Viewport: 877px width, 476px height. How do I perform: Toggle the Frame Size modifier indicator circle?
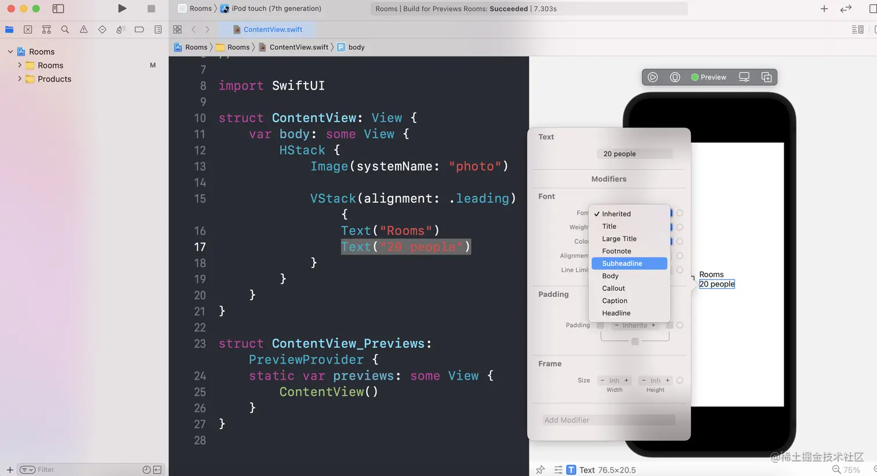point(680,380)
